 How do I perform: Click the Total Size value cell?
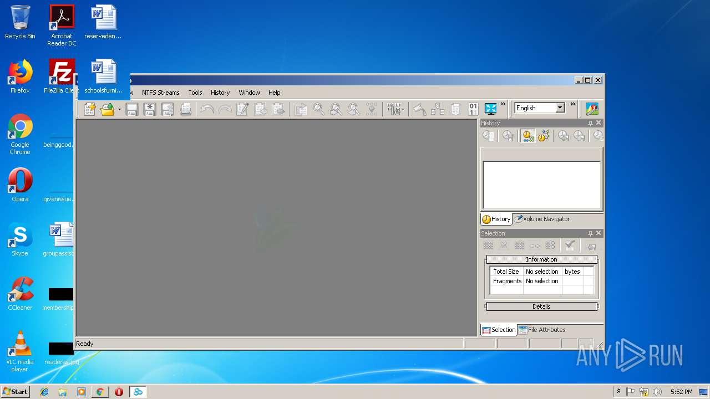pyautogui.click(x=542, y=272)
